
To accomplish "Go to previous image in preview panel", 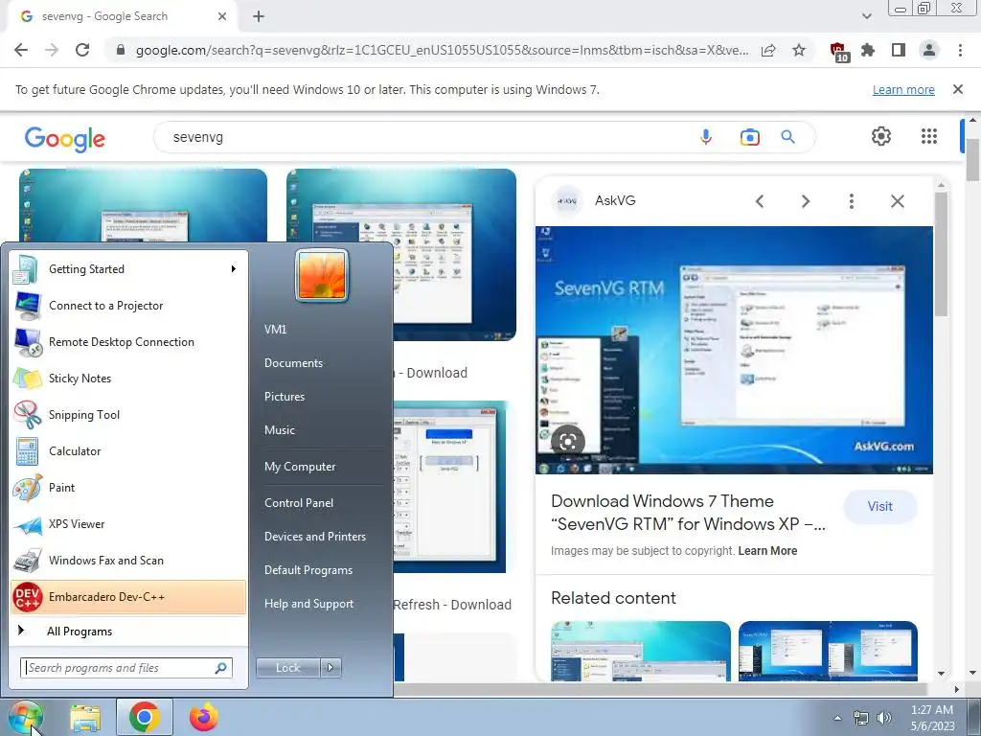I will click(x=760, y=201).
